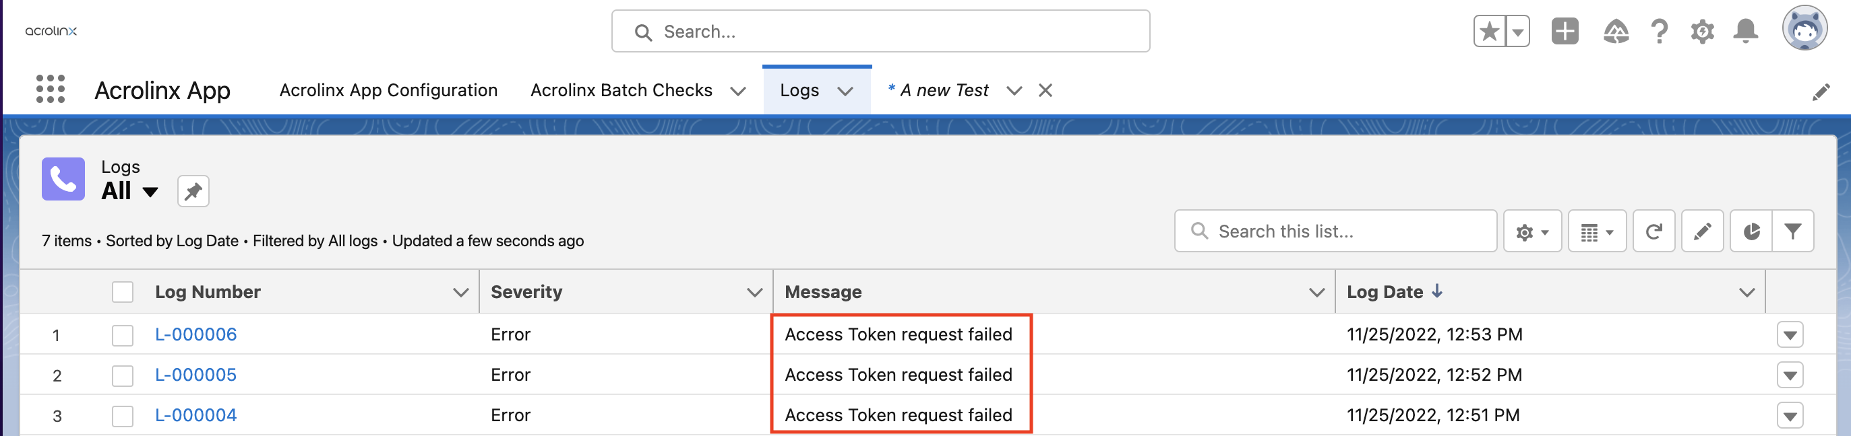Open the charts panel icon

(x=1751, y=231)
